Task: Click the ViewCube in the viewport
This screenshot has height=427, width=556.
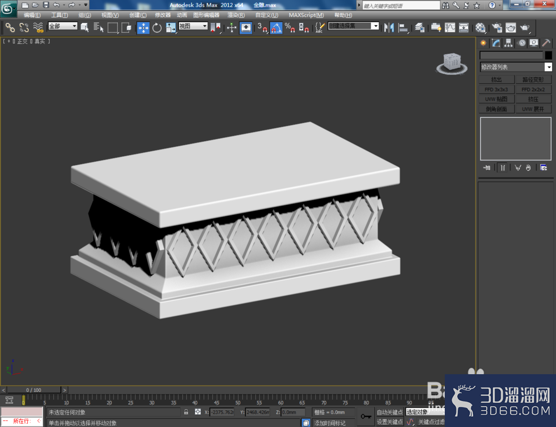Action: 451,63
